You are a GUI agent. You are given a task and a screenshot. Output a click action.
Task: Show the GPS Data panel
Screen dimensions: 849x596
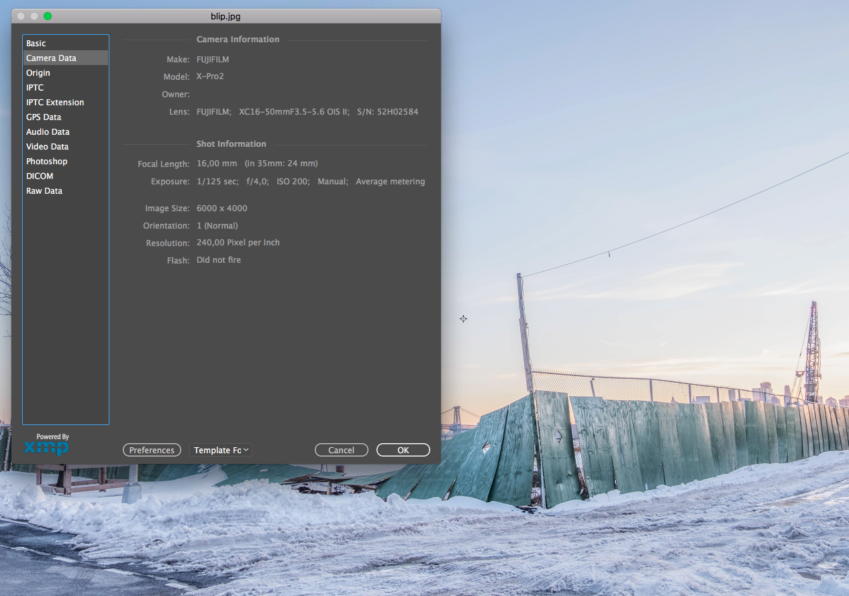point(43,117)
